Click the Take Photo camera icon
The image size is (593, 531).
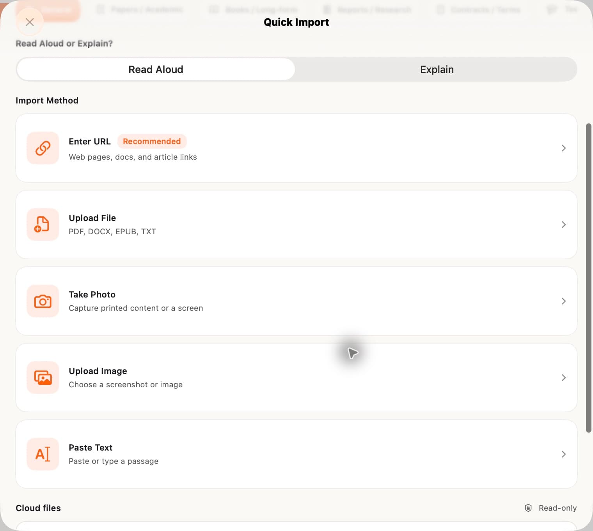(x=43, y=301)
